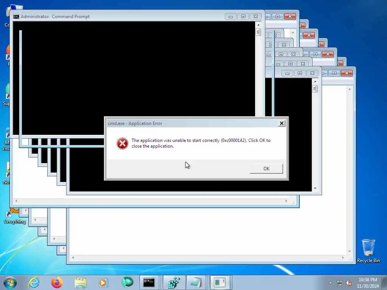Maximize the Administrator: Command Prompt window
This screenshot has height=290, width=387.
(x=243, y=17)
